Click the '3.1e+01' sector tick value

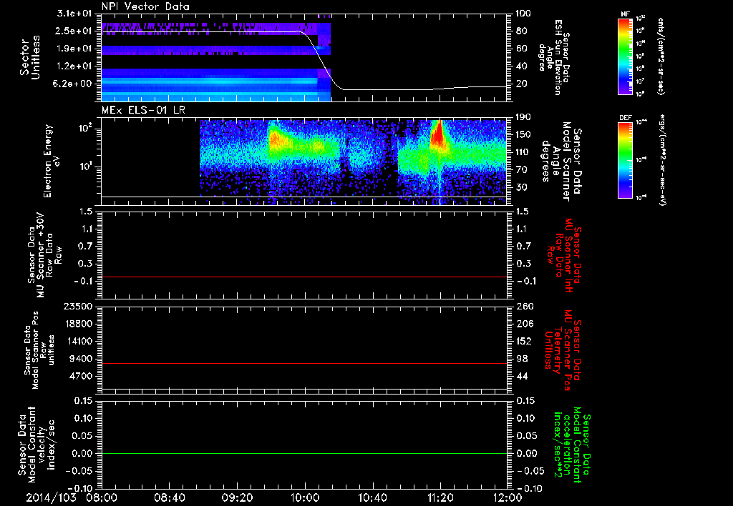74,14
